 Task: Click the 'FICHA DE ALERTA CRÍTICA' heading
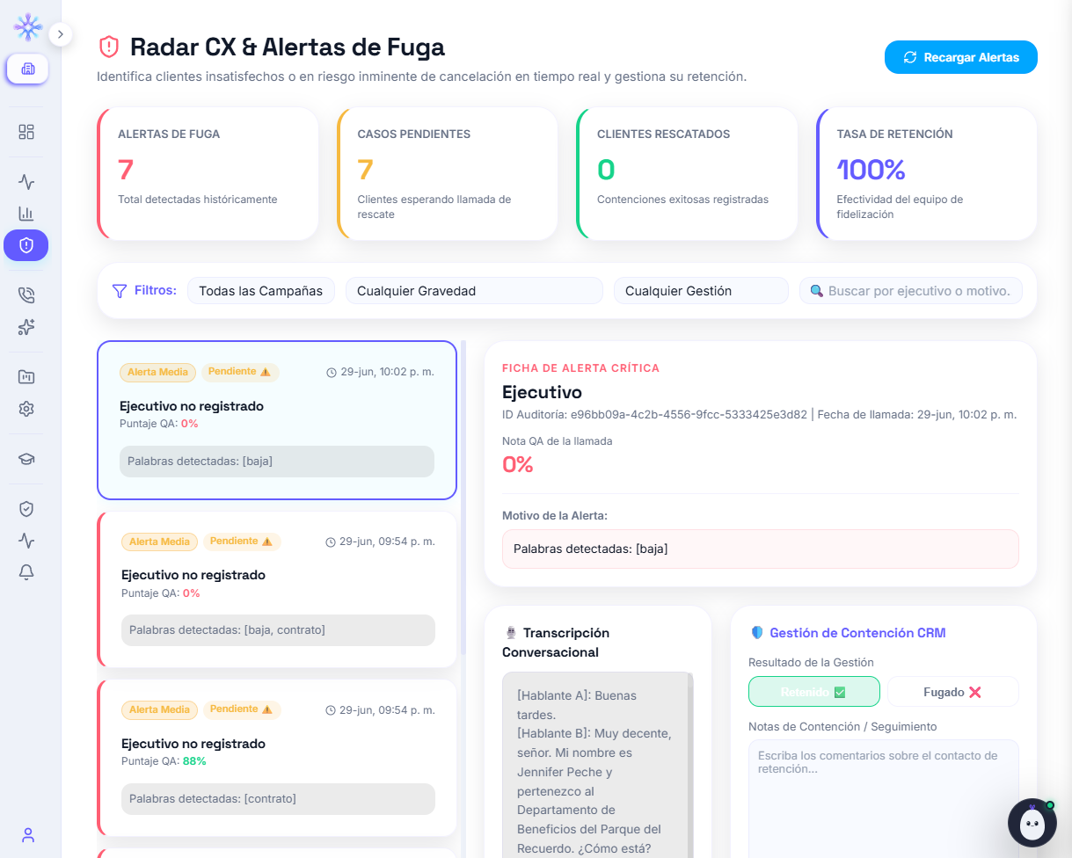point(580,368)
